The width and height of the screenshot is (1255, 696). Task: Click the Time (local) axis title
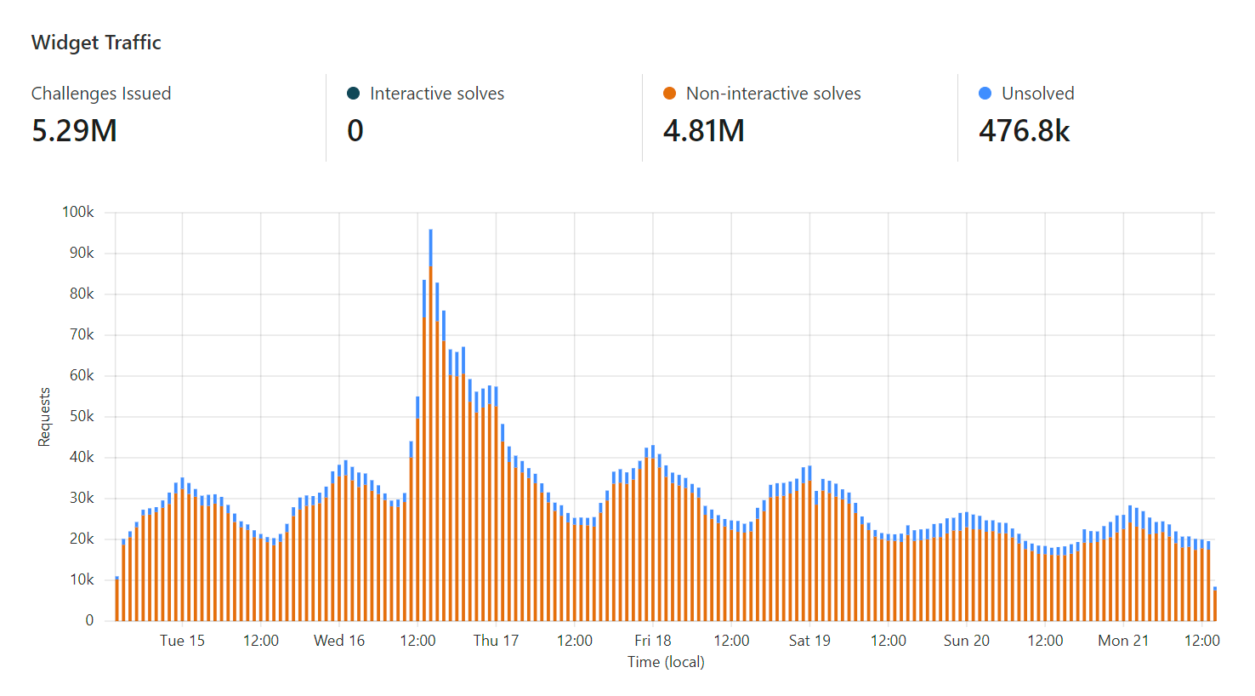666,662
